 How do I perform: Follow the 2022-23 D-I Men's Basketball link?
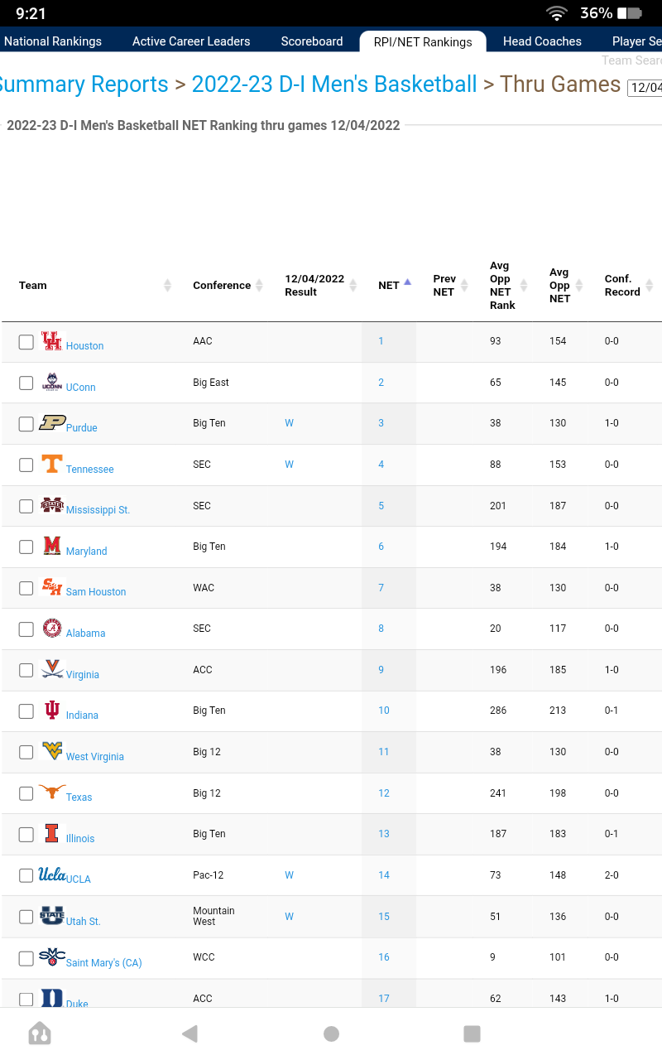334,84
